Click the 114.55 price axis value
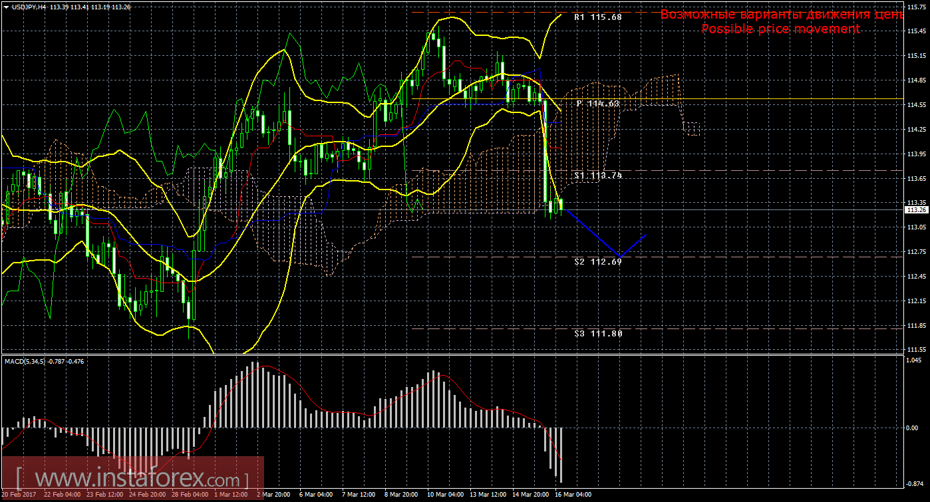 pos(917,105)
